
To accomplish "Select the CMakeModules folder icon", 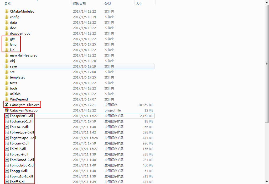I will 7,11.
